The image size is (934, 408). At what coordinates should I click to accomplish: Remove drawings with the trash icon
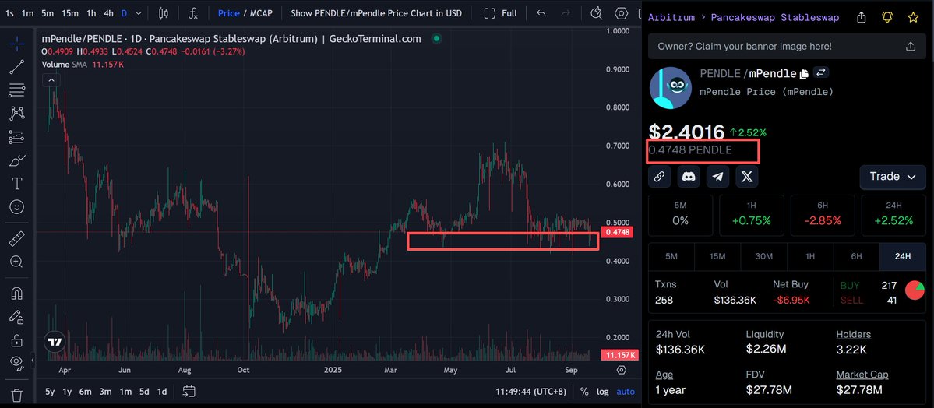16,394
